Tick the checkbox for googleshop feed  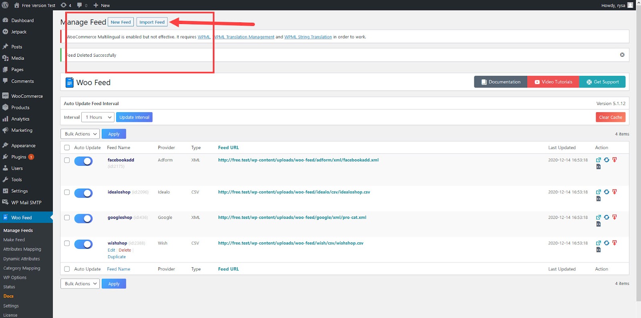[67, 218]
